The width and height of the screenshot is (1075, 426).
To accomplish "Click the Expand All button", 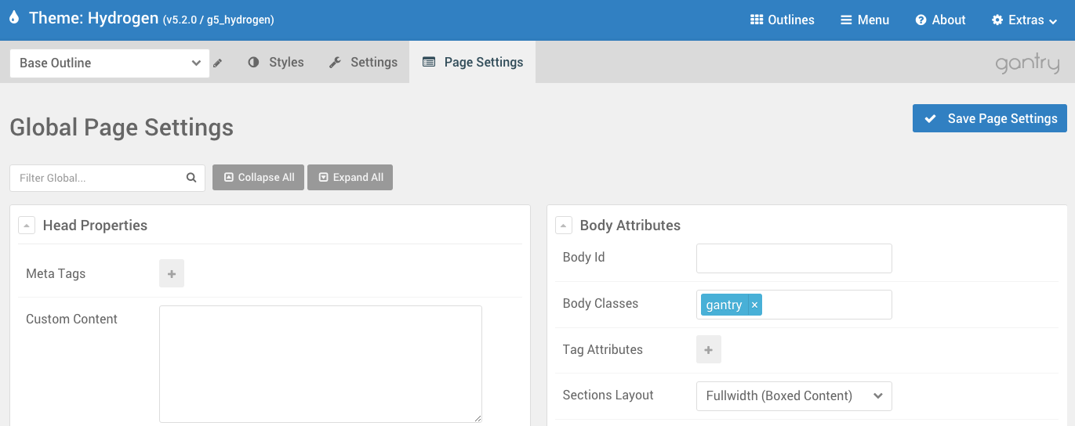I will click(350, 178).
